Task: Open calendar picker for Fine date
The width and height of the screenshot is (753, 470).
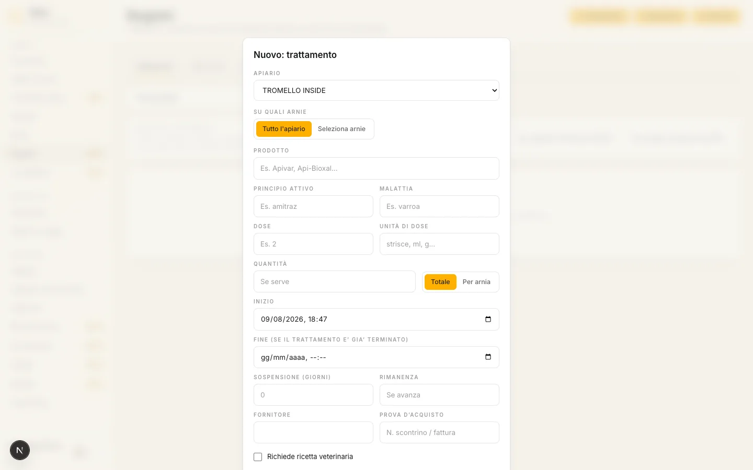Action: click(488, 357)
